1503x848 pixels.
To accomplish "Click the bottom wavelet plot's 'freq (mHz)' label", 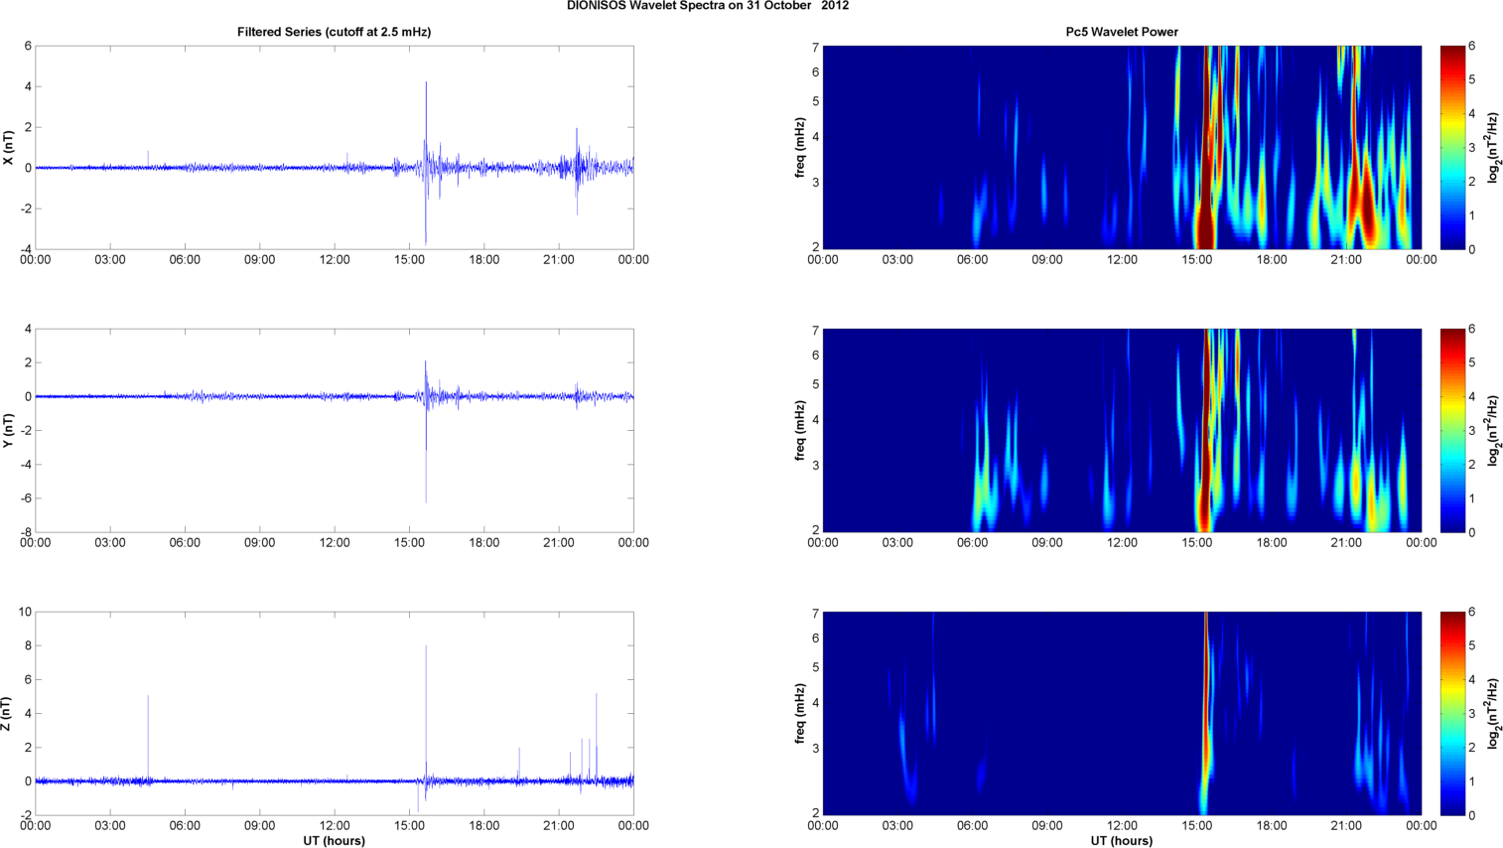I will coord(800,714).
